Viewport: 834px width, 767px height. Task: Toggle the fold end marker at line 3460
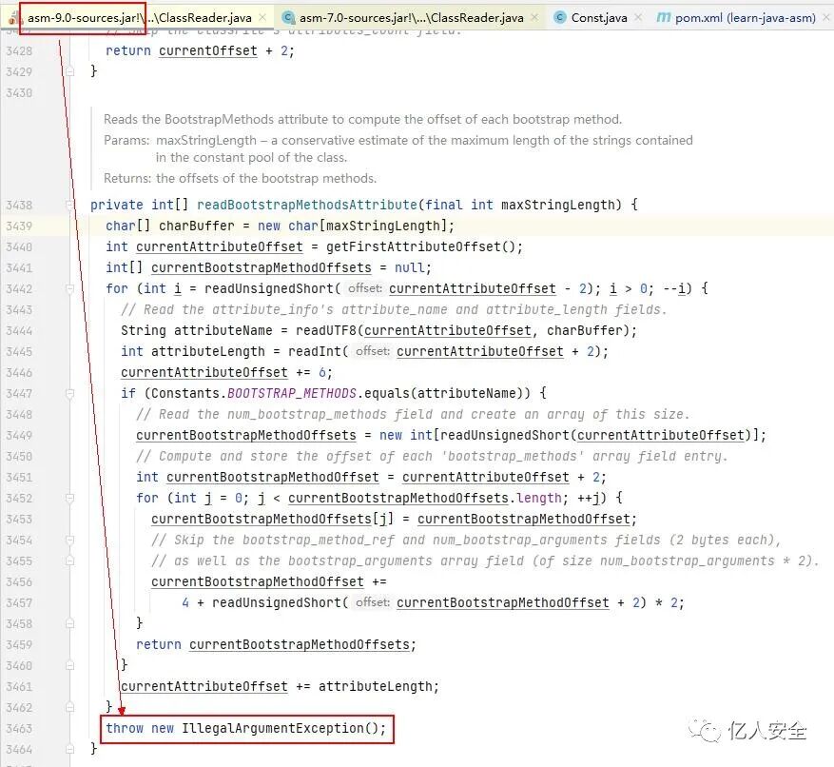(x=69, y=665)
